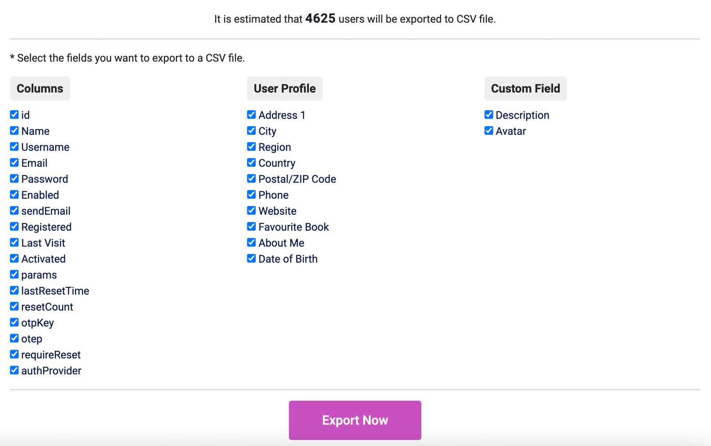Click the User Profile section header
Screen dimensions: 711x446
[x=284, y=88]
